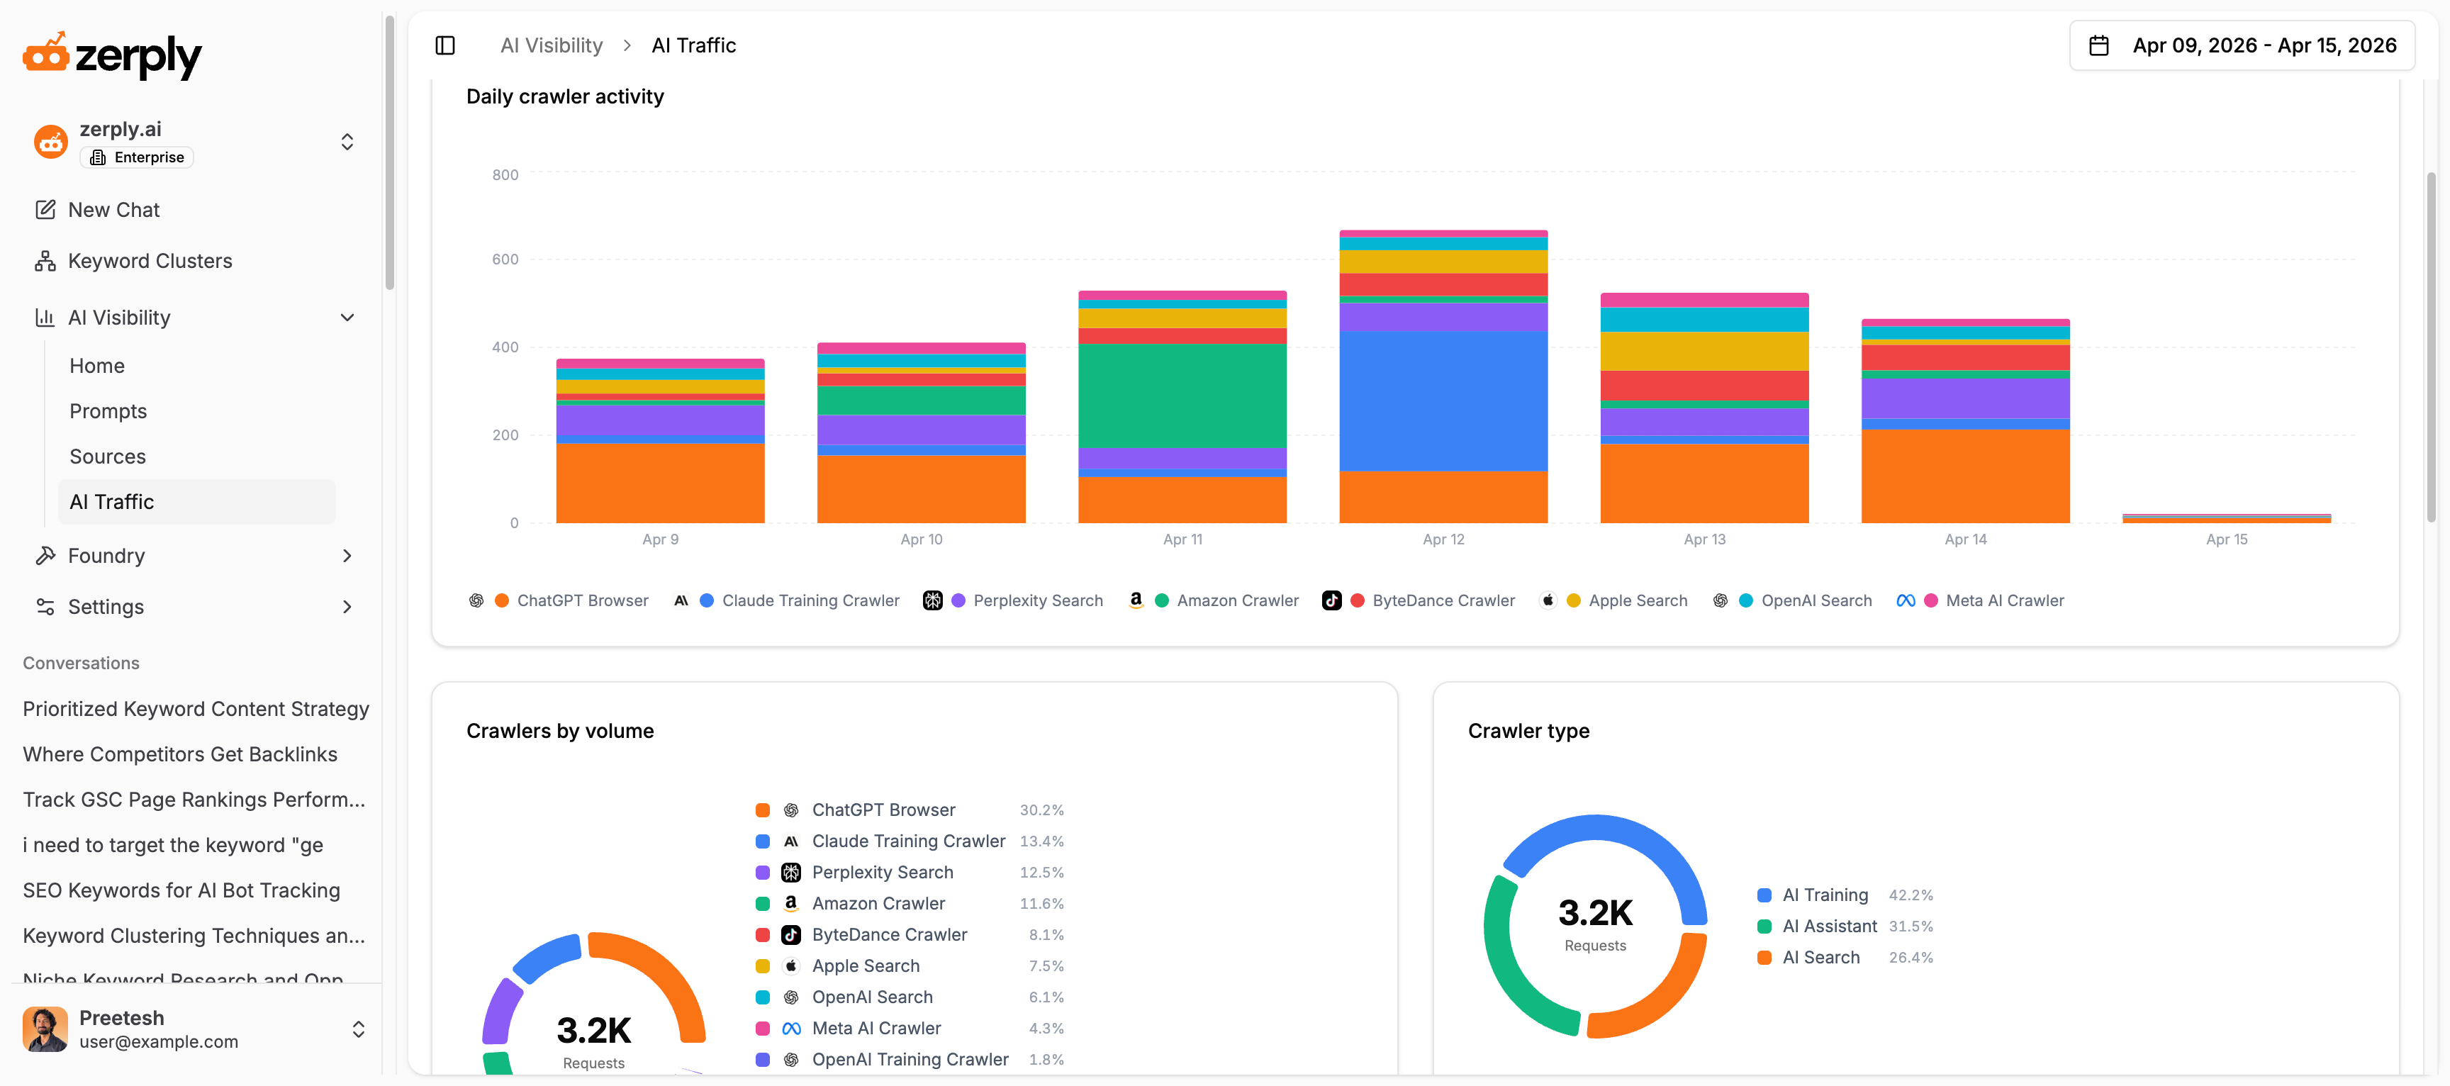
Task: Click the Meta icon in chart legend
Action: (x=1905, y=600)
